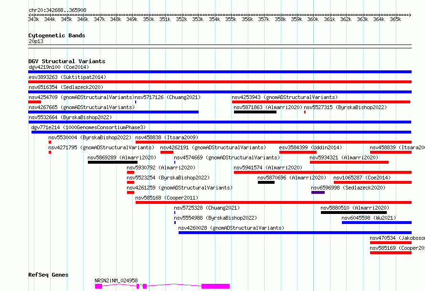Click the nsv4254709 gnomAD variant label
Screen dimensions: 425x291
point(82,97)
